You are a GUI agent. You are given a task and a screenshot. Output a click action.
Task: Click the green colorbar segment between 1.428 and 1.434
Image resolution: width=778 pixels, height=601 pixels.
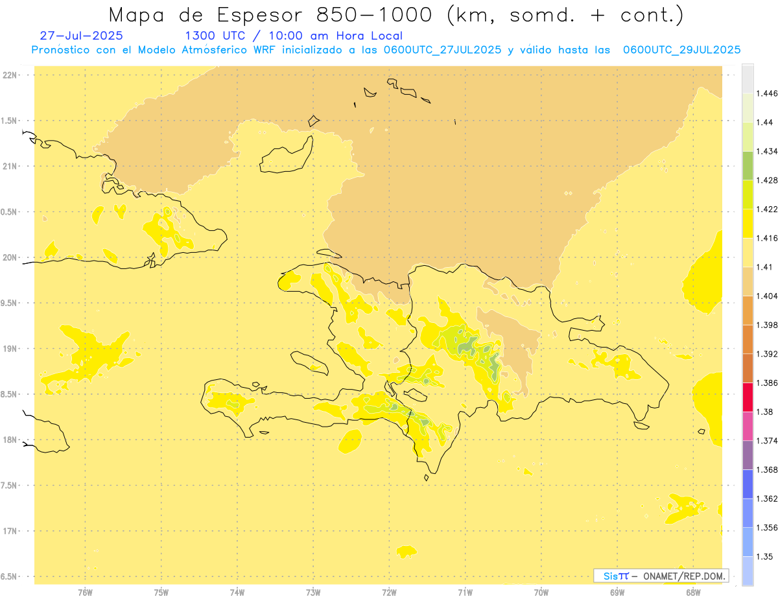(x=748, y=165)
